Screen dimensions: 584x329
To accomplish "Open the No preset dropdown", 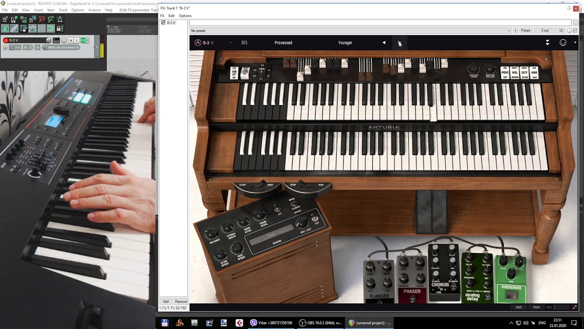I will 350,31.
